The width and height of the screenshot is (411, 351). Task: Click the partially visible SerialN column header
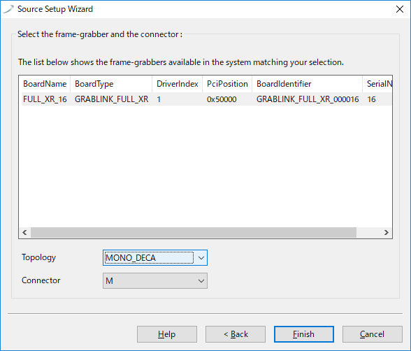(x=377, y=84)
